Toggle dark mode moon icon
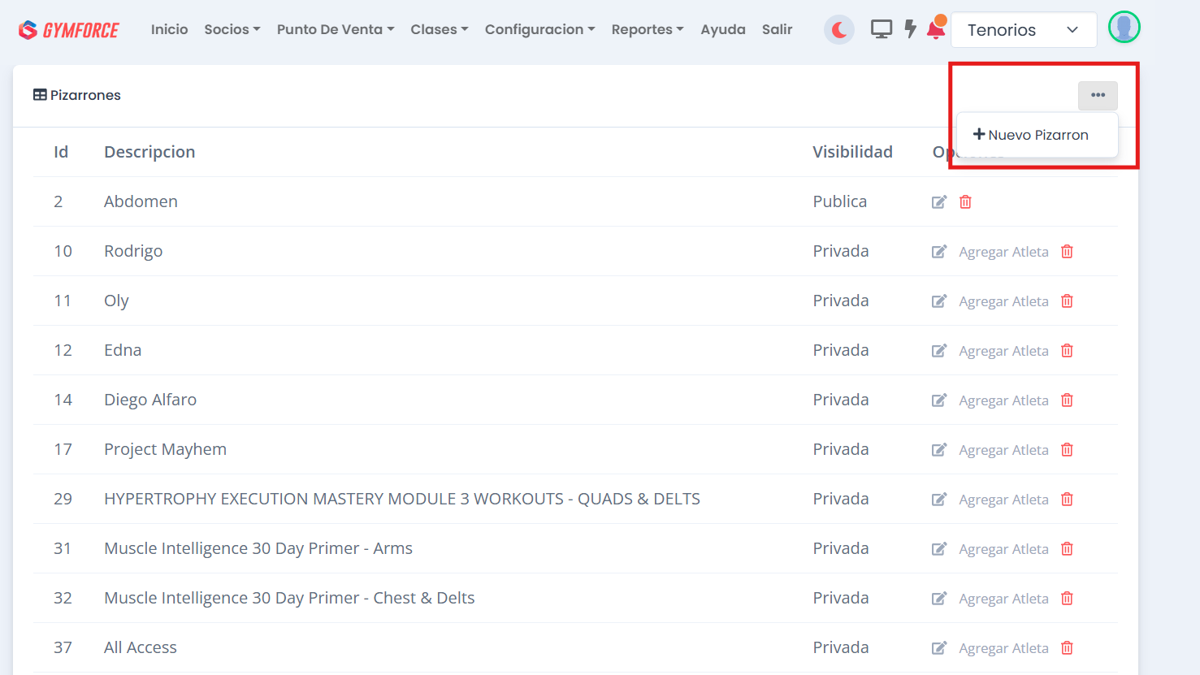The height and width of the screenshot is (675, 1200). pyautogui.click(x=839, y=30)
